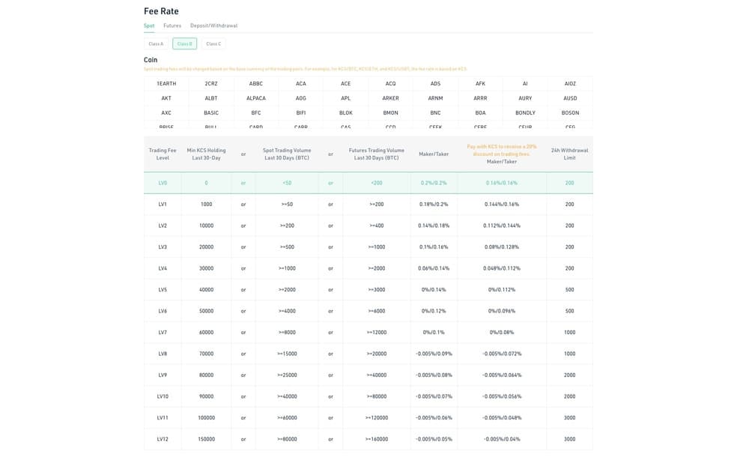Click the BFC coin cell
The width and height of the screenshot is (749, 457).
(256, 113)
